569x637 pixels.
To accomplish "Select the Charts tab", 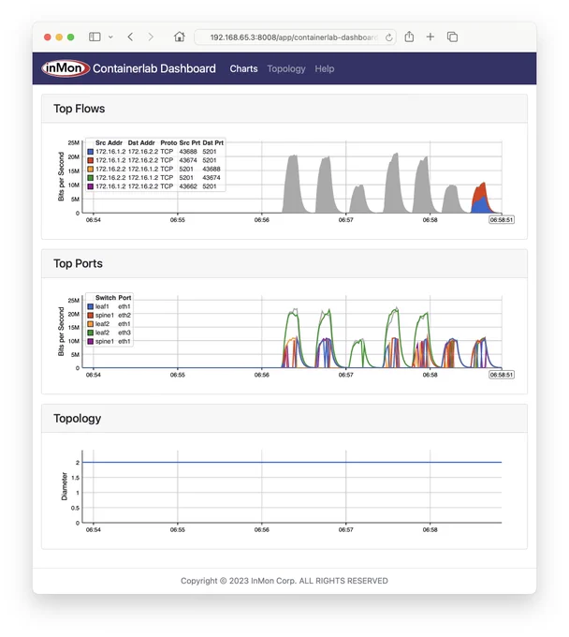I will click(243, 68).
